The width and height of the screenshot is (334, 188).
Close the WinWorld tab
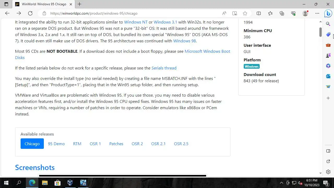(71, 4)
